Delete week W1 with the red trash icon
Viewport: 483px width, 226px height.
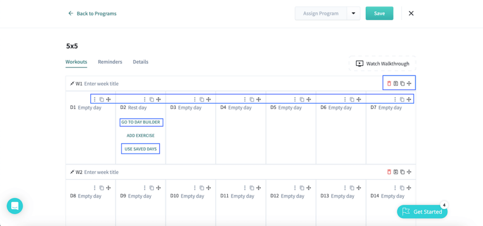click(389, 84)
